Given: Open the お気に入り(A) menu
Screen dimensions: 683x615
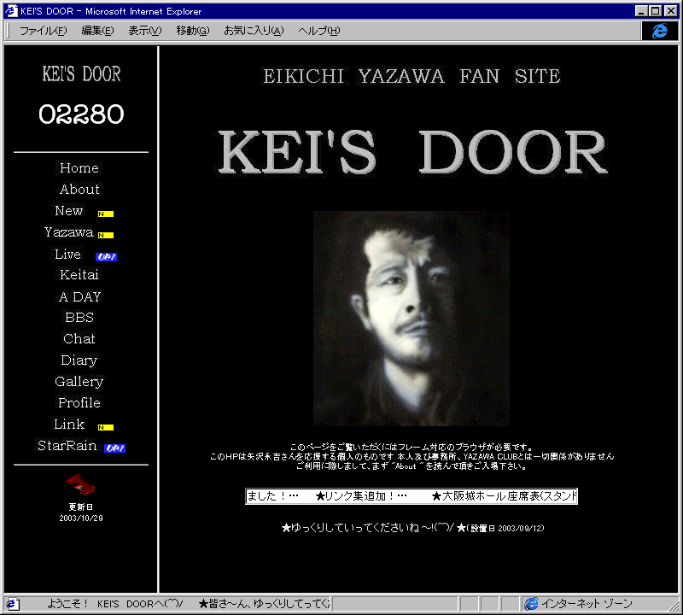Looking at the screenshot, I should 254,31.
